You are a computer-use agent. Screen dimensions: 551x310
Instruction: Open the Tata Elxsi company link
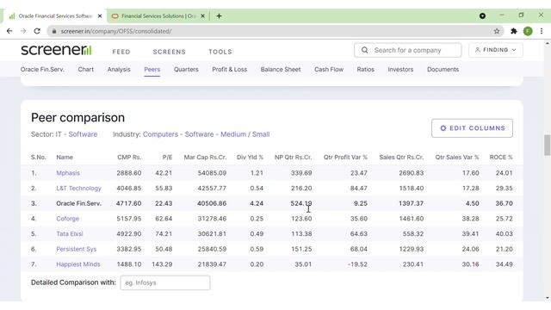pyautogui.click(x=70, y=233)
